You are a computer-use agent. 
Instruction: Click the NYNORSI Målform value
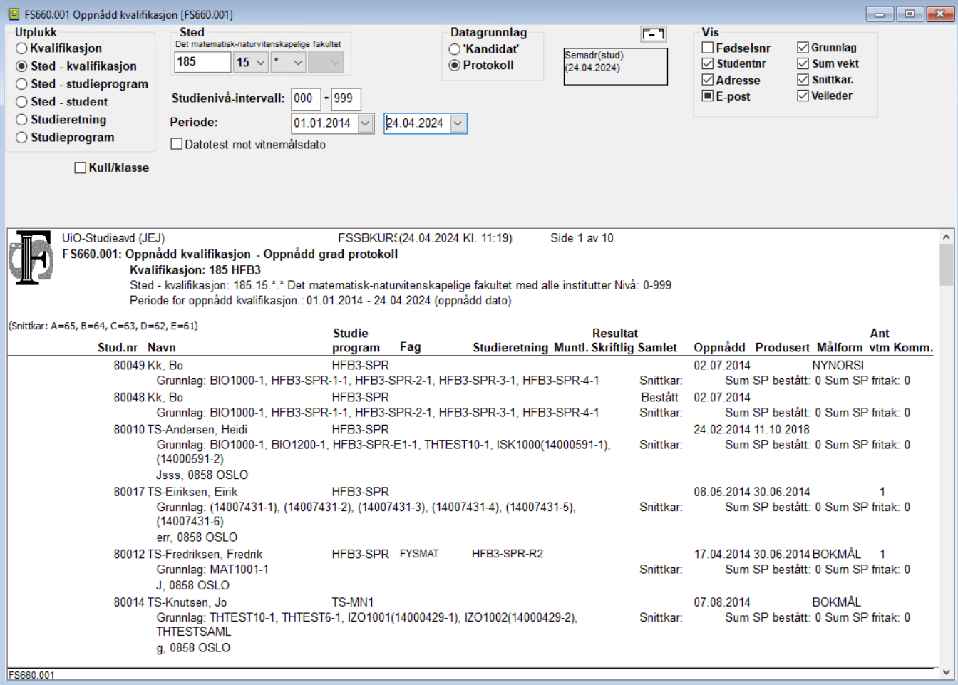coord(838,366)
